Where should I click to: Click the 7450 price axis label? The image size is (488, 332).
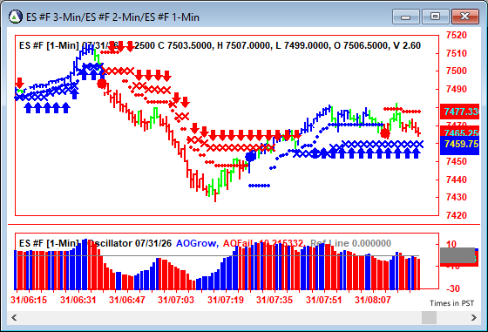tap(457, 161)
